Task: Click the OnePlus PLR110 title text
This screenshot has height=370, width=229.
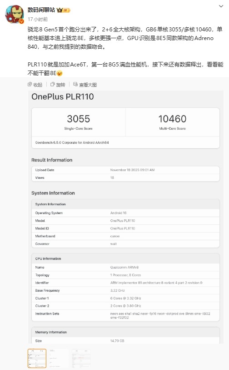Action: click(63, 96)
